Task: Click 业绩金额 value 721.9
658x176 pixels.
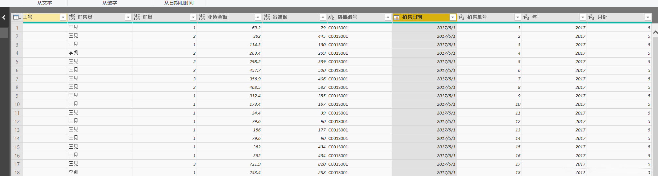Action: pos(230,164)
